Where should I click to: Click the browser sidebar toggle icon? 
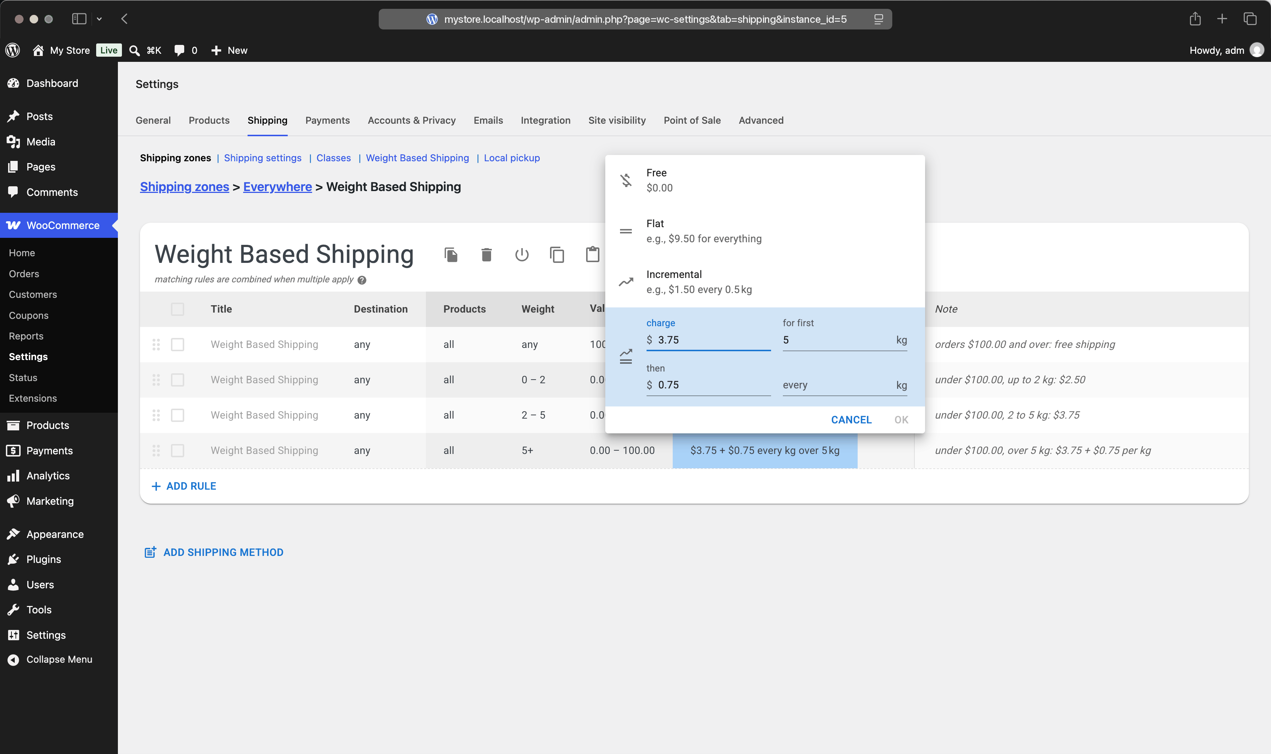79,19
